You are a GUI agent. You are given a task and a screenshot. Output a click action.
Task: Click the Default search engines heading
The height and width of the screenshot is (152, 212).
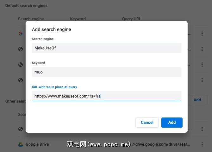26,6
